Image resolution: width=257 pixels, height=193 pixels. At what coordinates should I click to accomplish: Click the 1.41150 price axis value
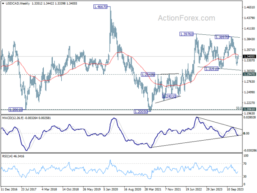[249, 29]
